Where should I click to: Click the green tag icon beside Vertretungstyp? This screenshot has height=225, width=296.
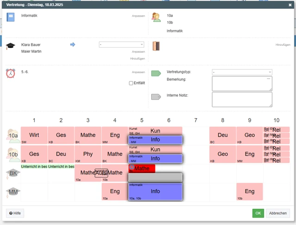pyautogui.click(x=156, y=73)
